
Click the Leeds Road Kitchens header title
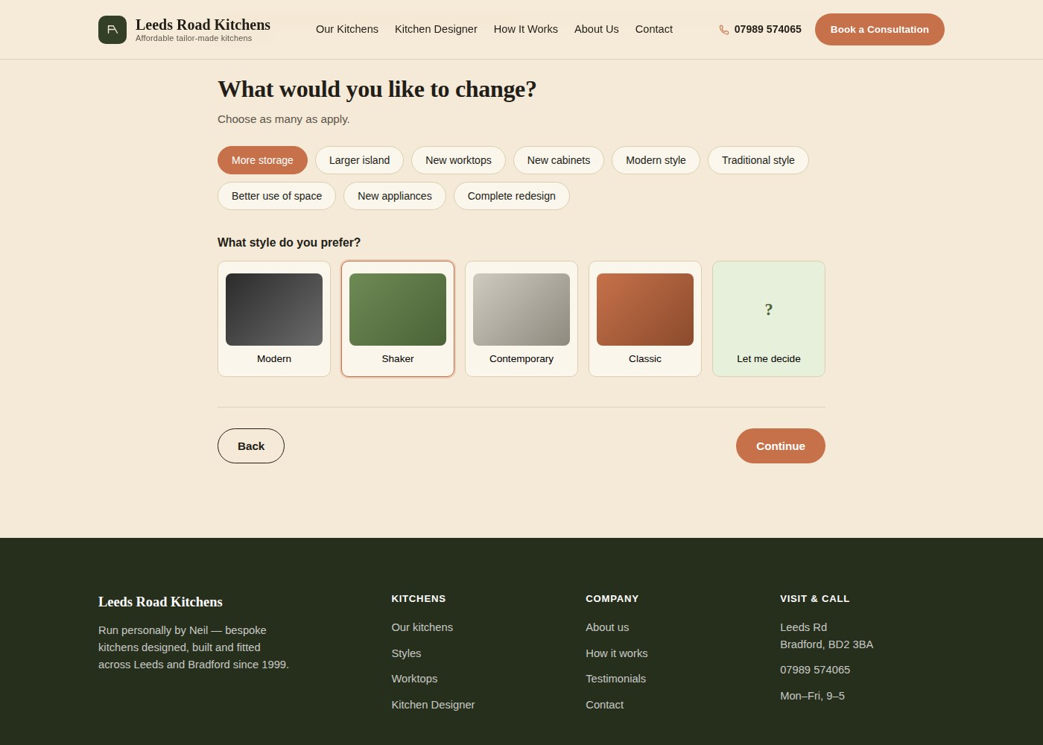203,25
